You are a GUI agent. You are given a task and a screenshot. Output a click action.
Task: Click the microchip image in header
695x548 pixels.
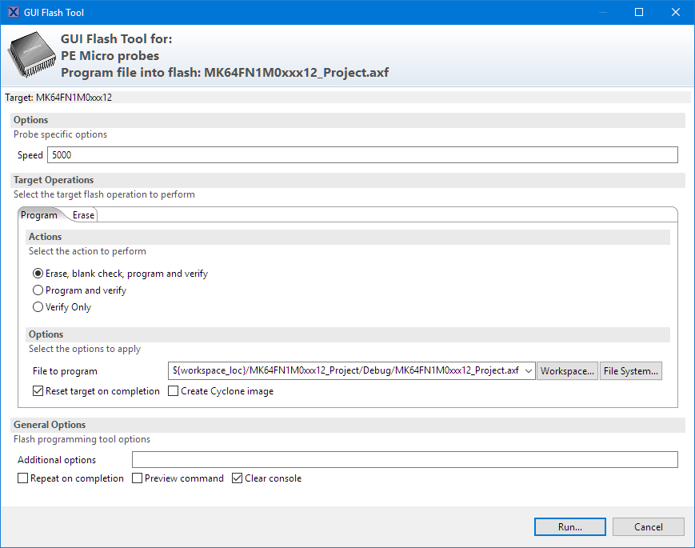click(31, 55)
